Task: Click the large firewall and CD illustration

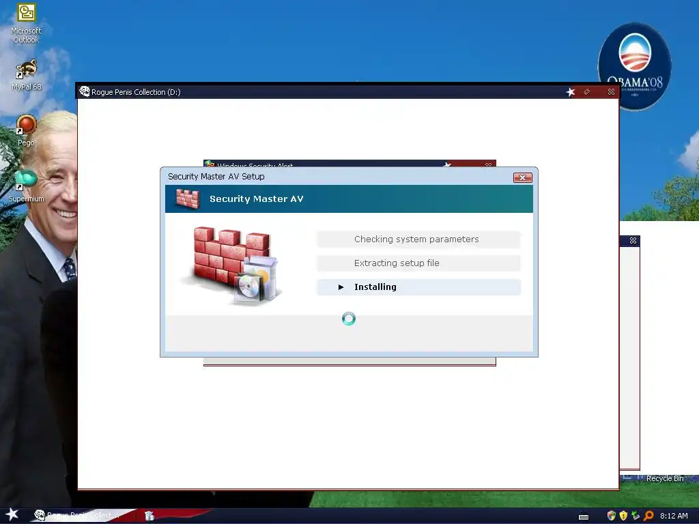Action: [x=232, y=265]
